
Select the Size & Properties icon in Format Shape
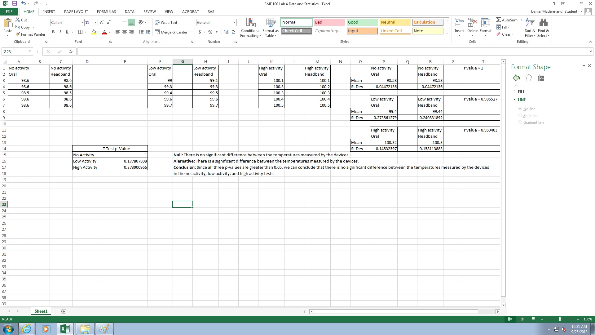[541, 78]
